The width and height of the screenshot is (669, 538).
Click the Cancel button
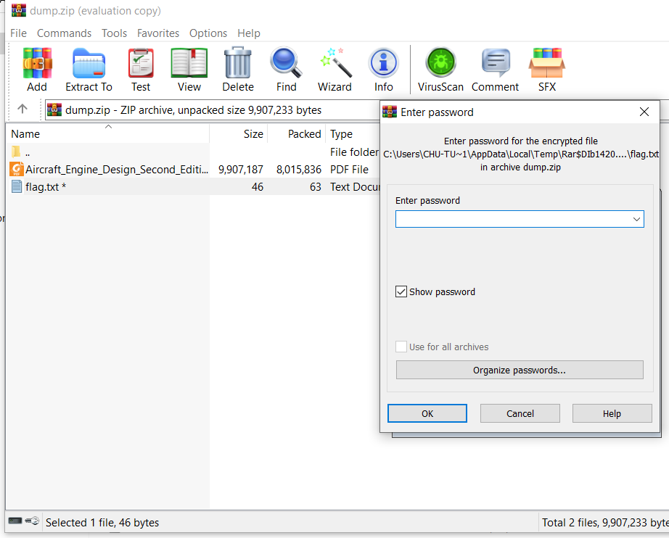[520, 413]
